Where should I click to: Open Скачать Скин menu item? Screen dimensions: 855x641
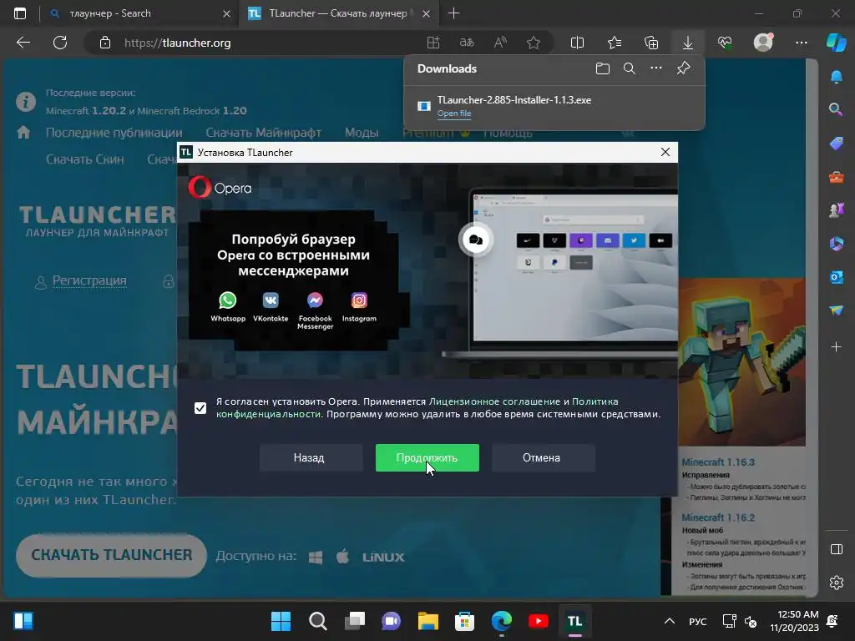[84, 159]
